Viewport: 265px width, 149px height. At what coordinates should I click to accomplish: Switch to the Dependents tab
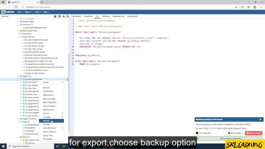(x=132, y=17)
